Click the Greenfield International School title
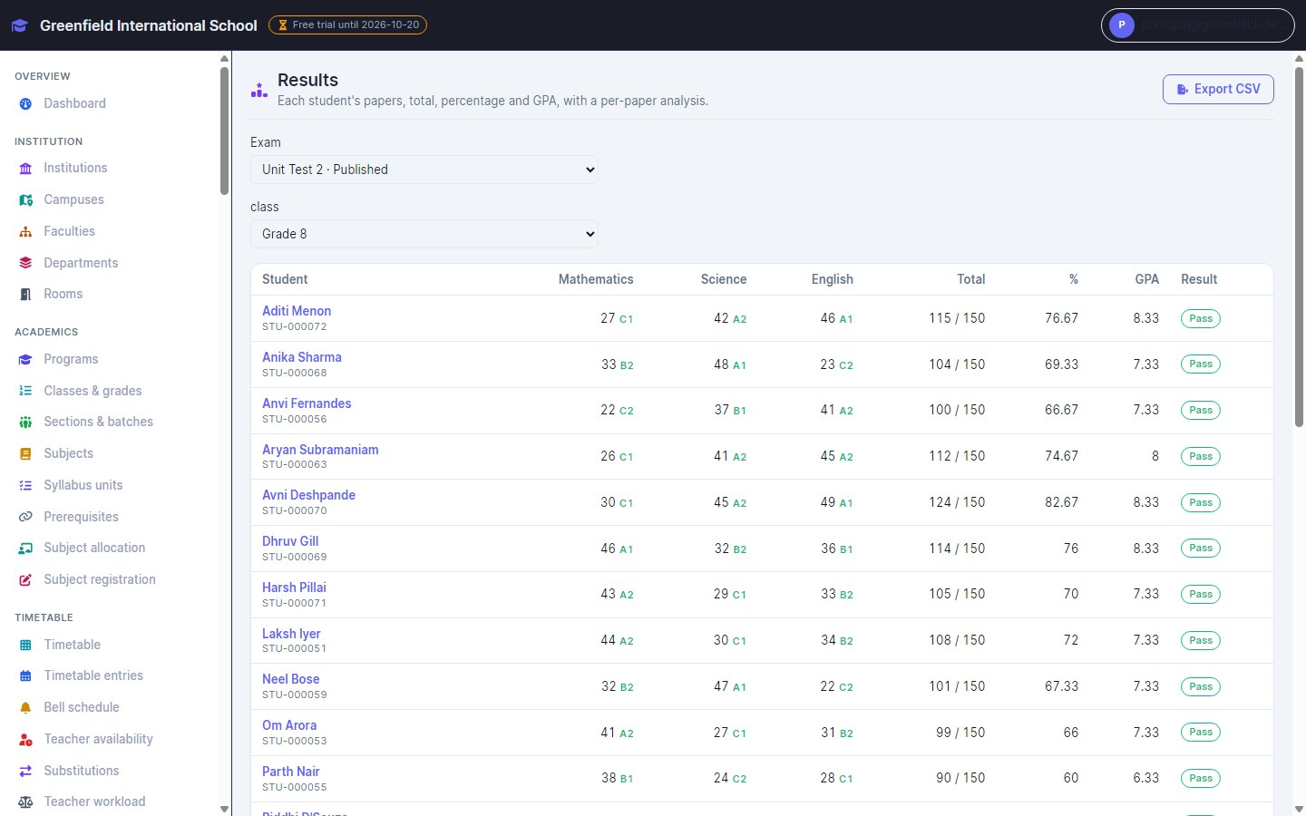 pos(149,25)
